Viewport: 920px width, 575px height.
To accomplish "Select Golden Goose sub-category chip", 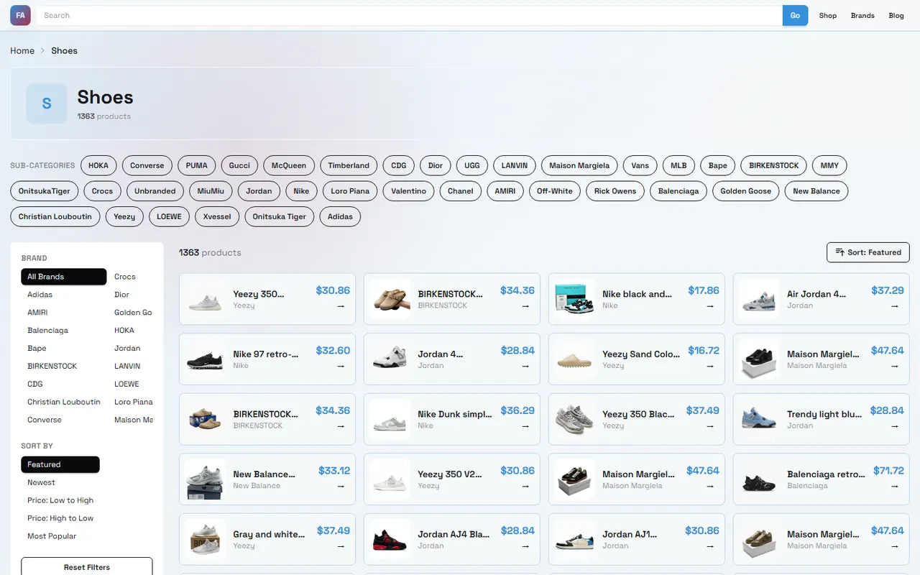I will coord(746,191).
